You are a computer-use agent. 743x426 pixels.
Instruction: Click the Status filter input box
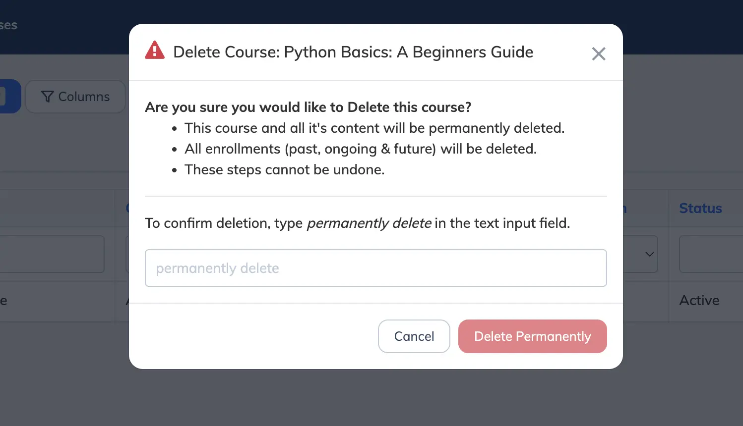(x=711, y=254)
